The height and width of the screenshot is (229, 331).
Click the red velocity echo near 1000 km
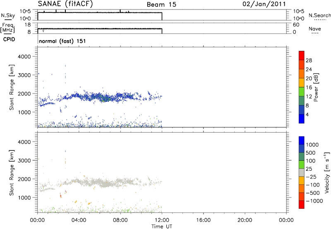coord(60,196)
